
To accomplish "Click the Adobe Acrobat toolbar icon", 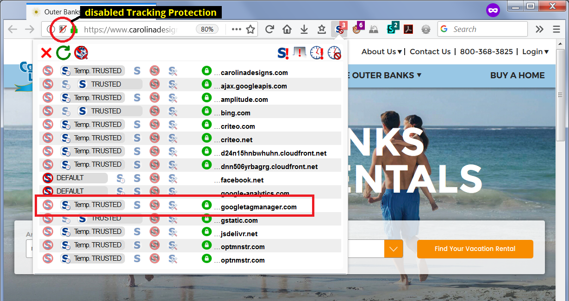I will point(408,29).
